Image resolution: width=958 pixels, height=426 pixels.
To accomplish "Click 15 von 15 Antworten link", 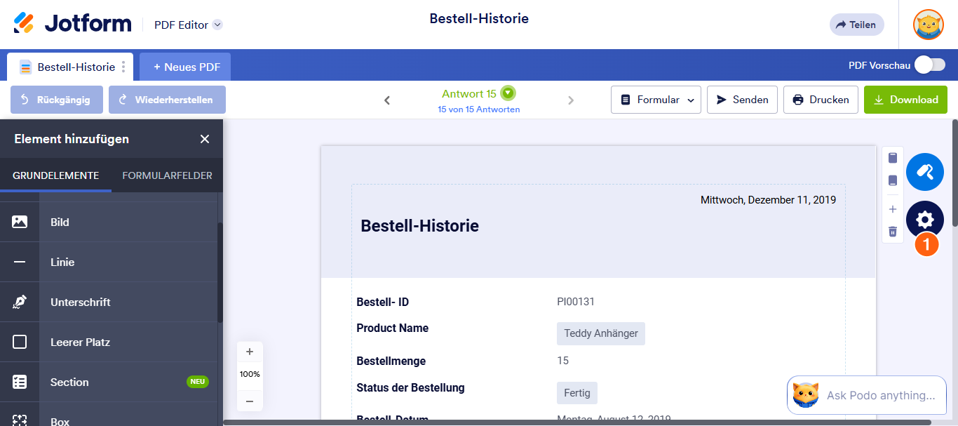I will click(479, 109).
